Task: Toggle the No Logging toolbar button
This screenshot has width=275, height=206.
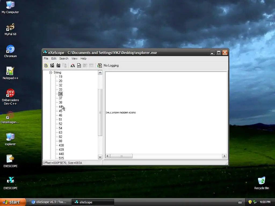Action: point(108,65)
